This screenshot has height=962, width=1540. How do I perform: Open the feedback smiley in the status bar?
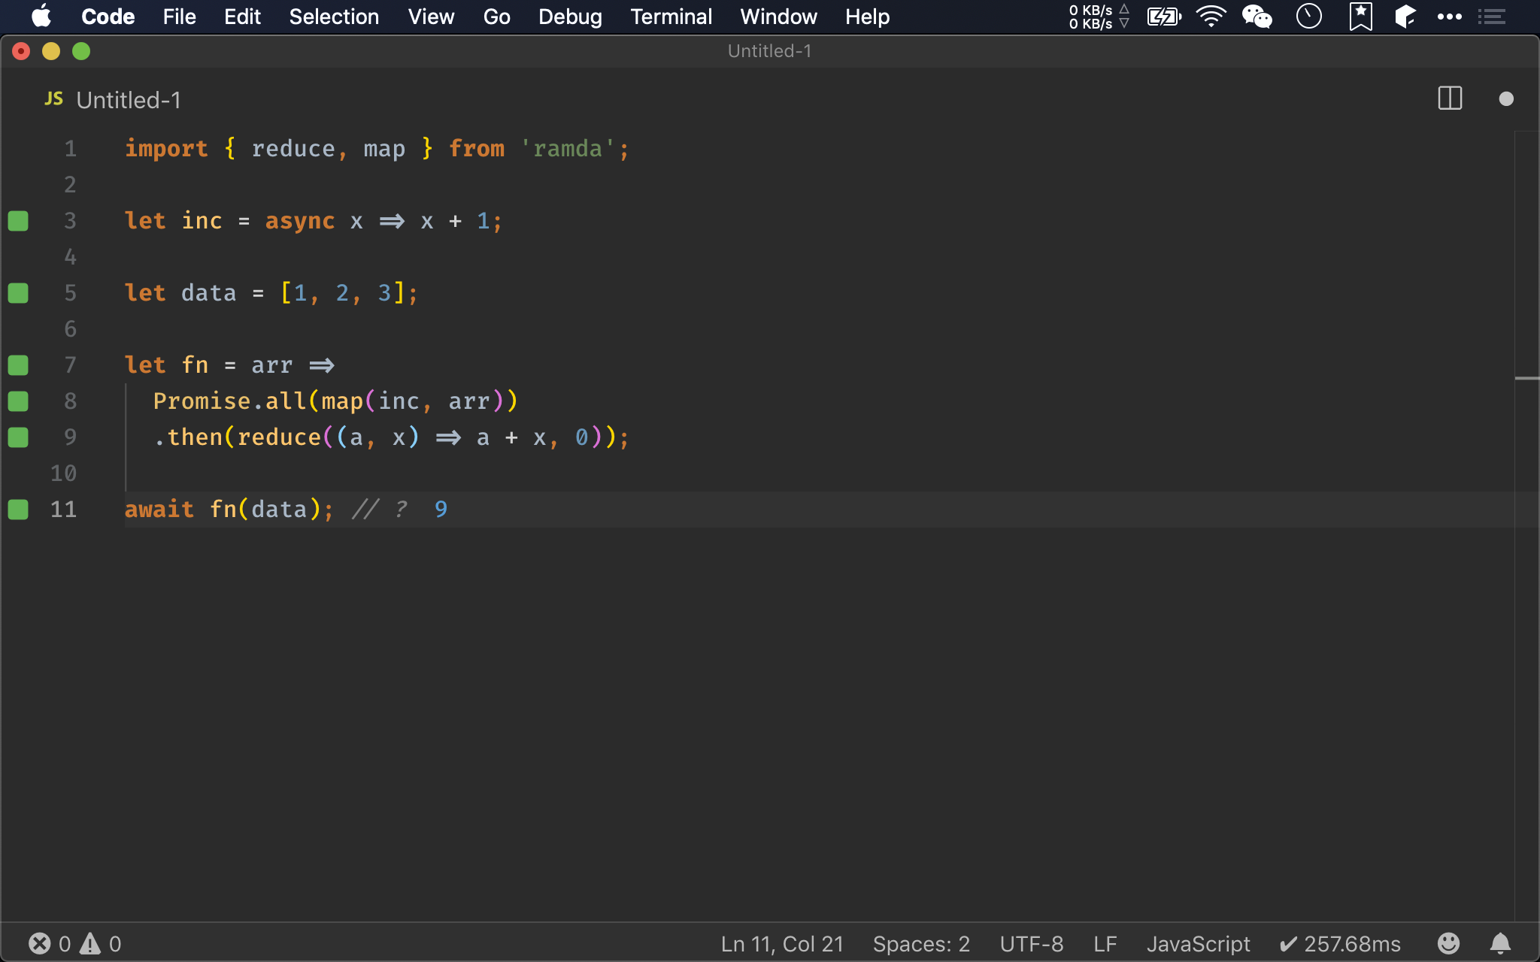pyautogui.click(x=1448, y=943)
